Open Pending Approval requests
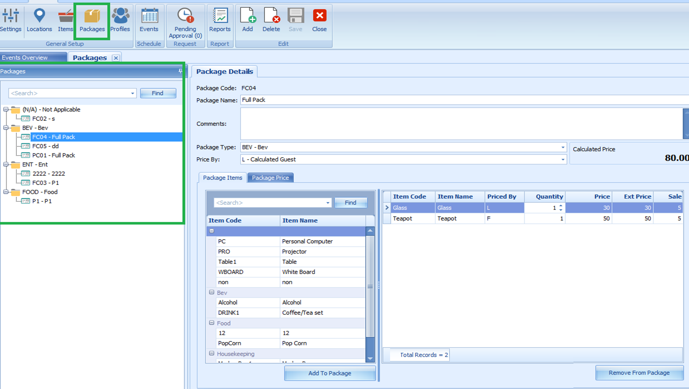 point(185,23)
